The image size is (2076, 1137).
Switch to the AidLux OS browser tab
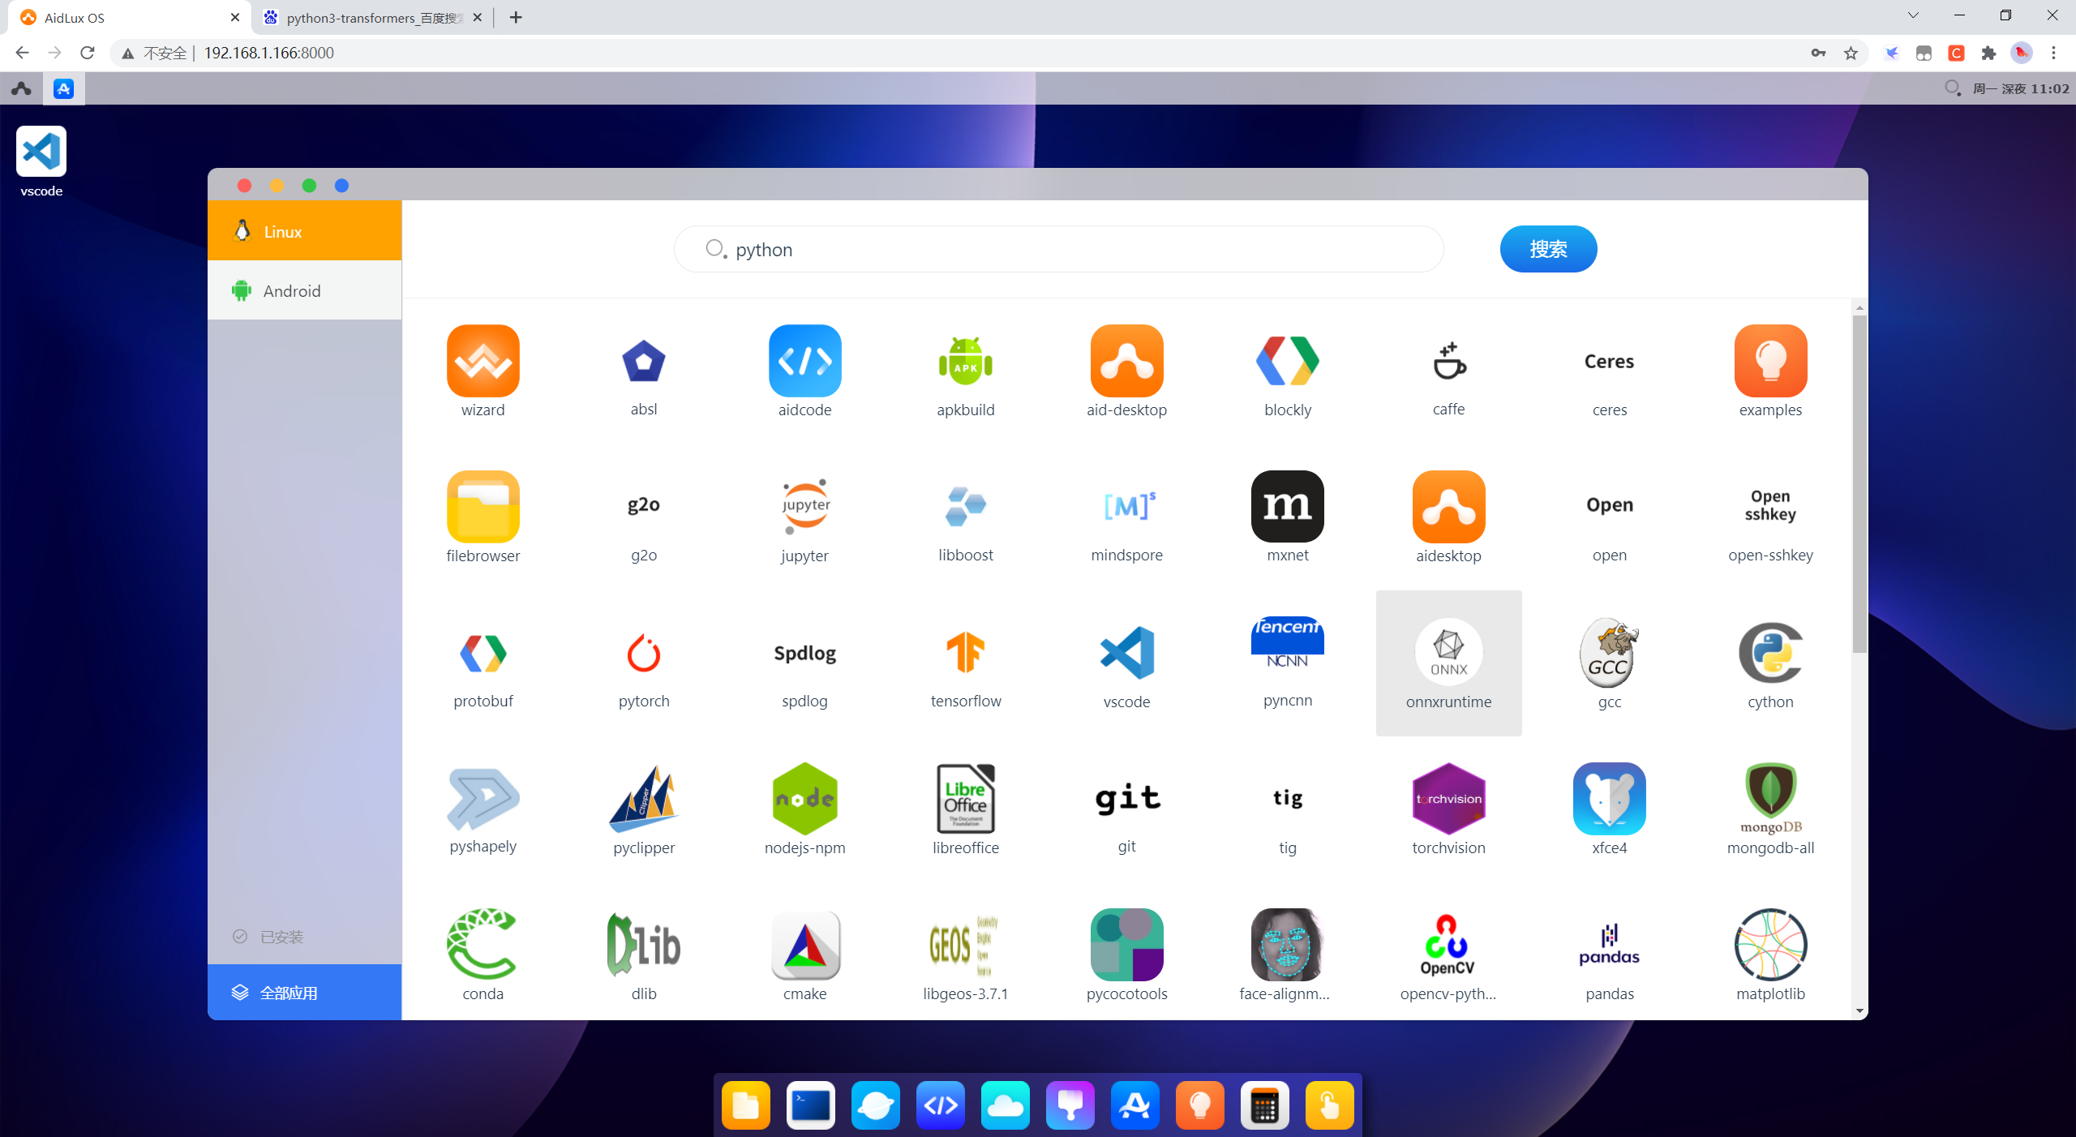click(128, 17)
